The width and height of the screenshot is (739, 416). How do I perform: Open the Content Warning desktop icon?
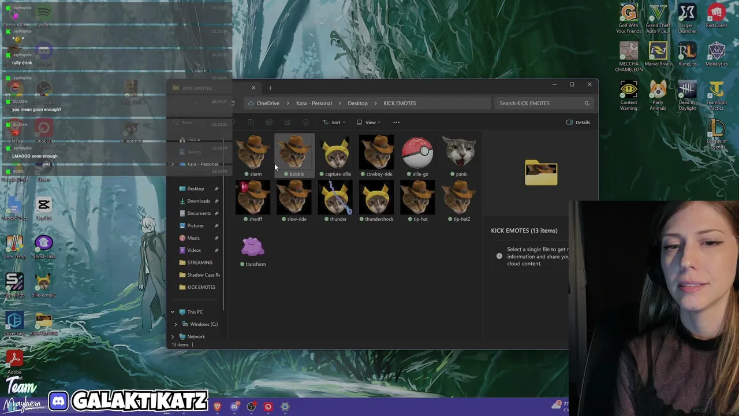[629, 96]
